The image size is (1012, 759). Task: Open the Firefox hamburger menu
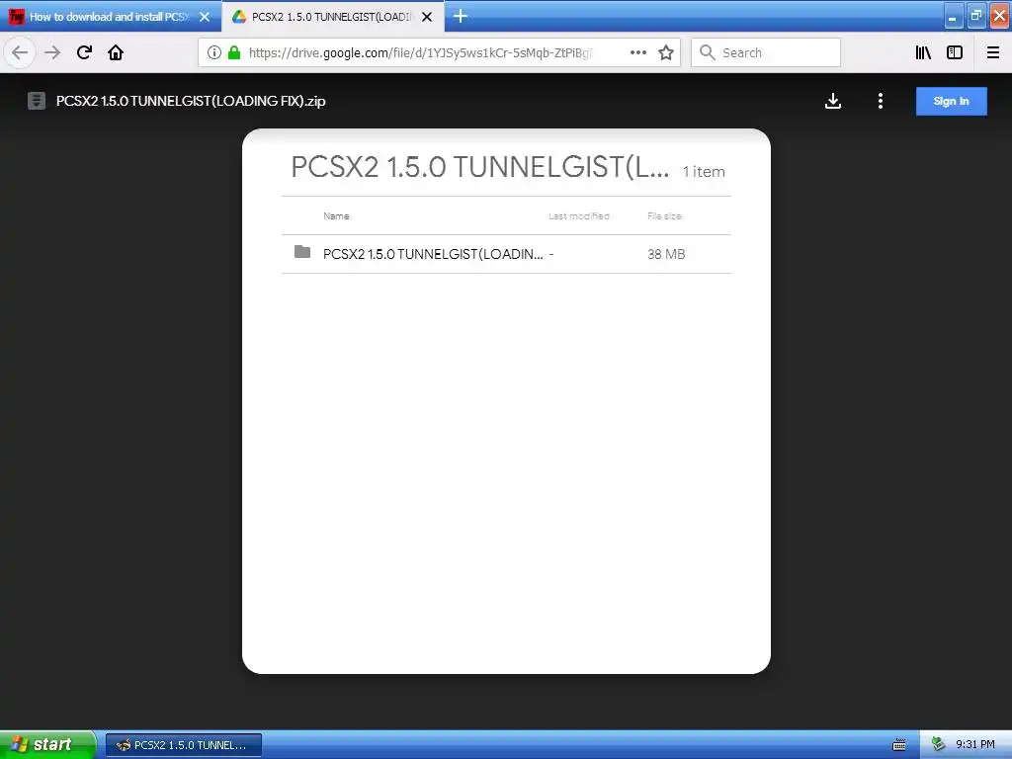(993, 53)
